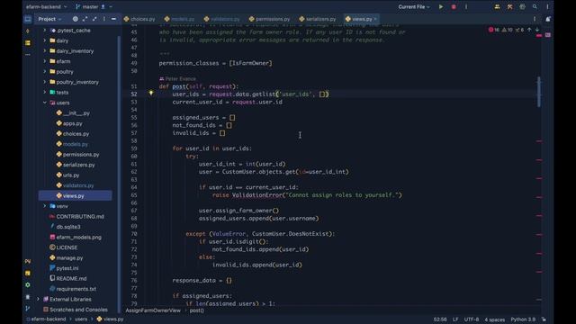This screenshot has width=576, height=324.
Task: Click Python 3.9 interpreter in status bar
Action: point(523,319)
